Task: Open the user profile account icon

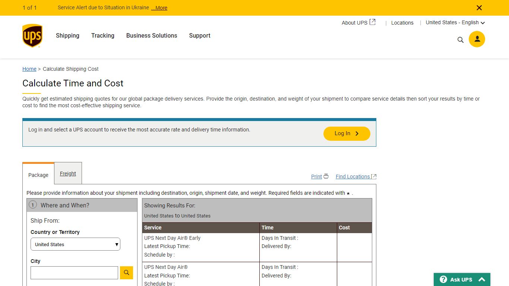Action: pos(477,39)
